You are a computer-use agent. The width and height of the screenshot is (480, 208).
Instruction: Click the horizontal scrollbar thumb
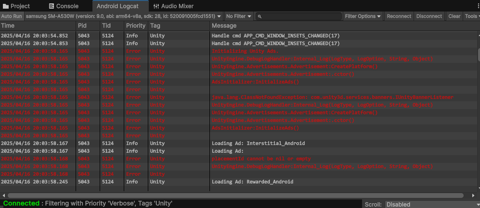coord(236,196)
